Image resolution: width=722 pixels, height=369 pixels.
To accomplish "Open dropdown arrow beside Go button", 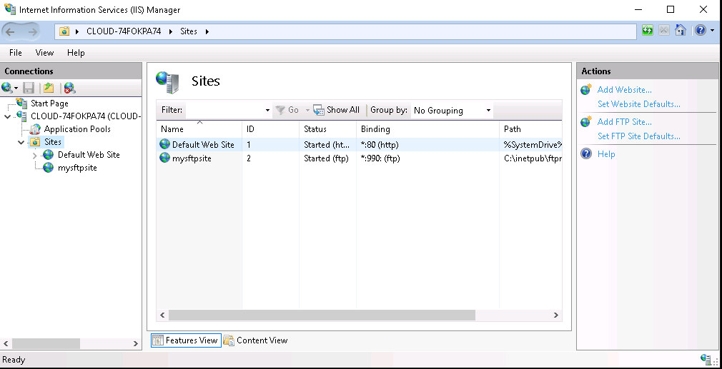I will pyautogui.click(x=307, y=111).
